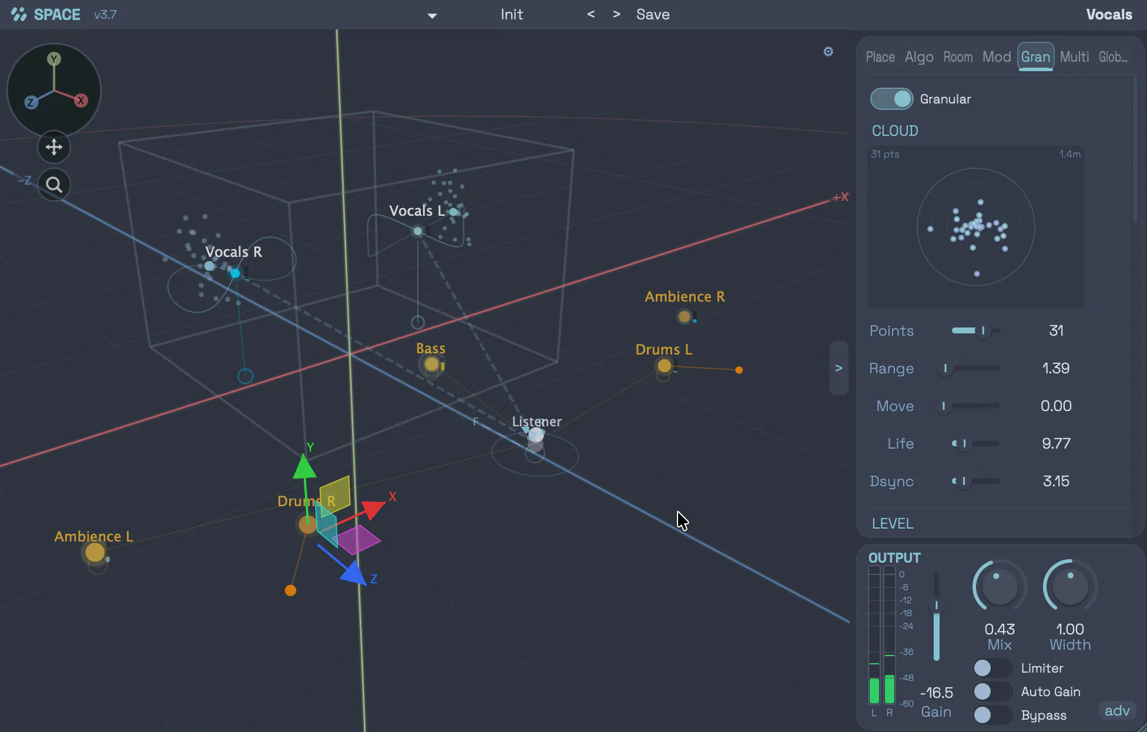Image resolution: width=1147 pixels, height=732 pixels.
Task: Click the Mix knob
Action: 1000,587
